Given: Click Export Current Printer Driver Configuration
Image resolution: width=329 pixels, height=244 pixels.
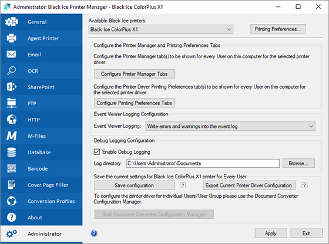Looking at the screenshot, I should 249,185.
